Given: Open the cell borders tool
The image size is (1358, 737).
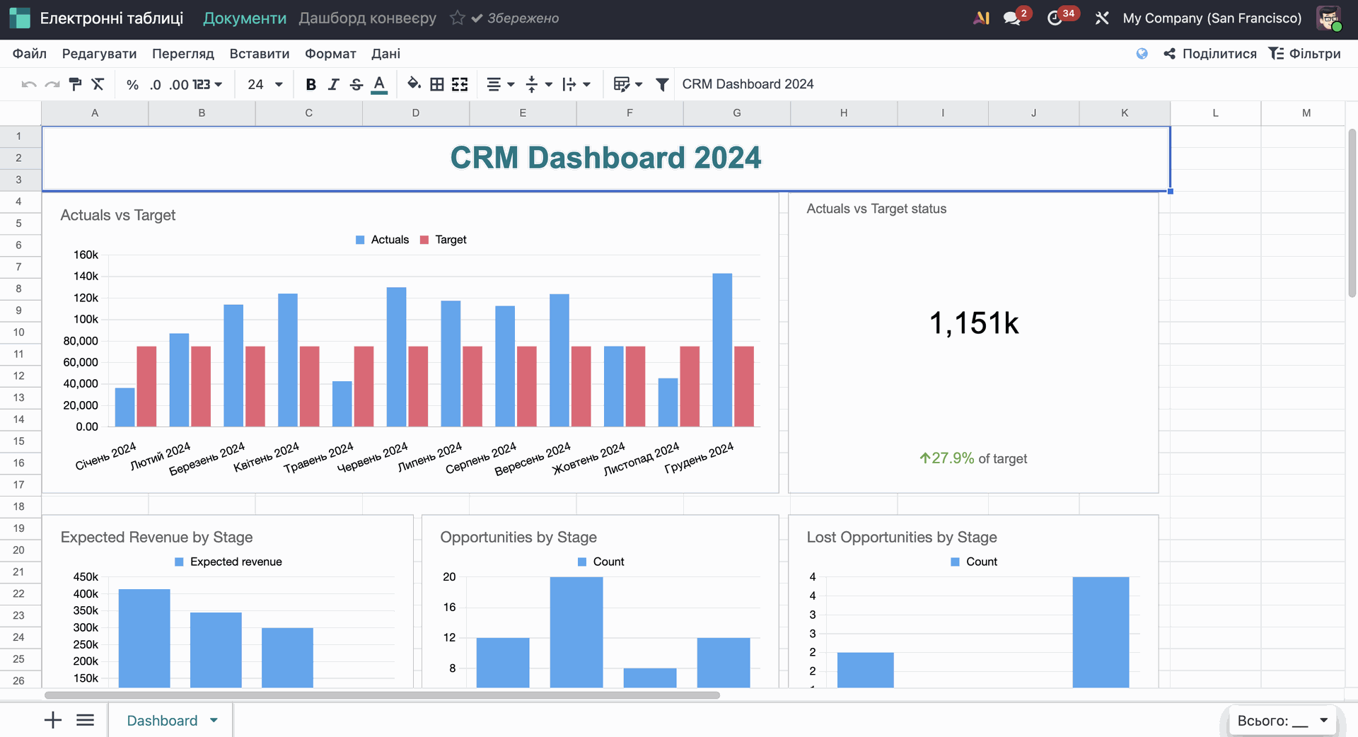Looking at the screenshot, I should coord(437,84).
